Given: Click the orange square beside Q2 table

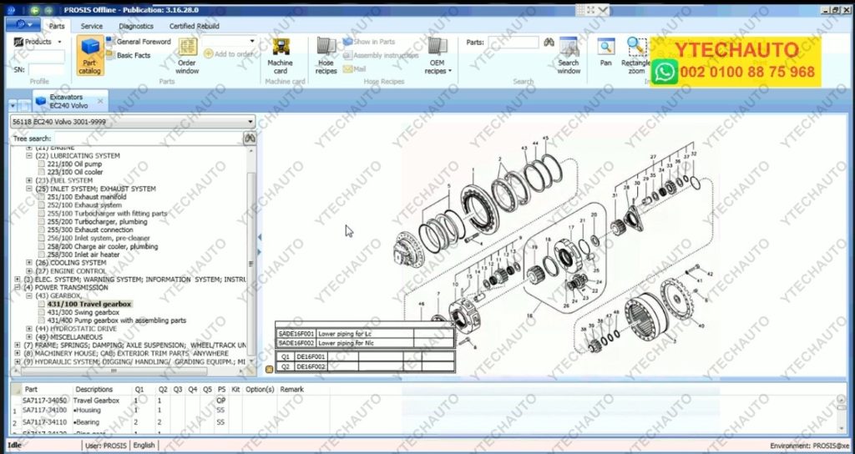Looking at the screenshot, I should pos(269,369).
